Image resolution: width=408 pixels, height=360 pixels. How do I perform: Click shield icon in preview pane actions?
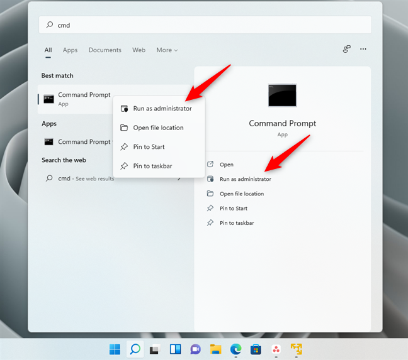[210, 179]
